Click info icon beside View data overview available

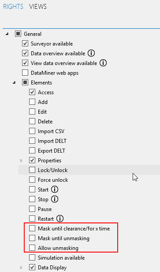pos(103,63)
